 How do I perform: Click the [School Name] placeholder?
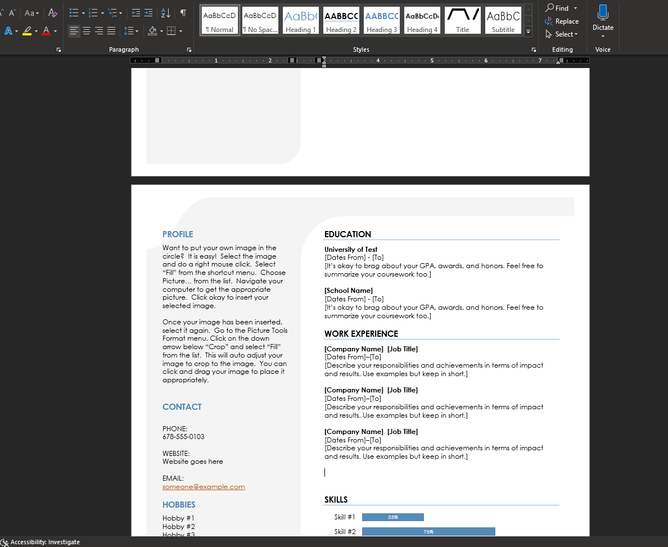(349, 291)
